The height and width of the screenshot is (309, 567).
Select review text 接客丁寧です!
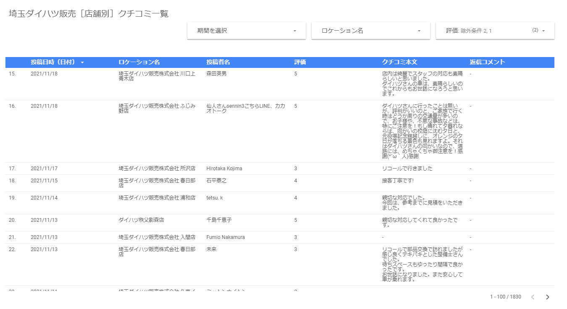pos(398,181)
